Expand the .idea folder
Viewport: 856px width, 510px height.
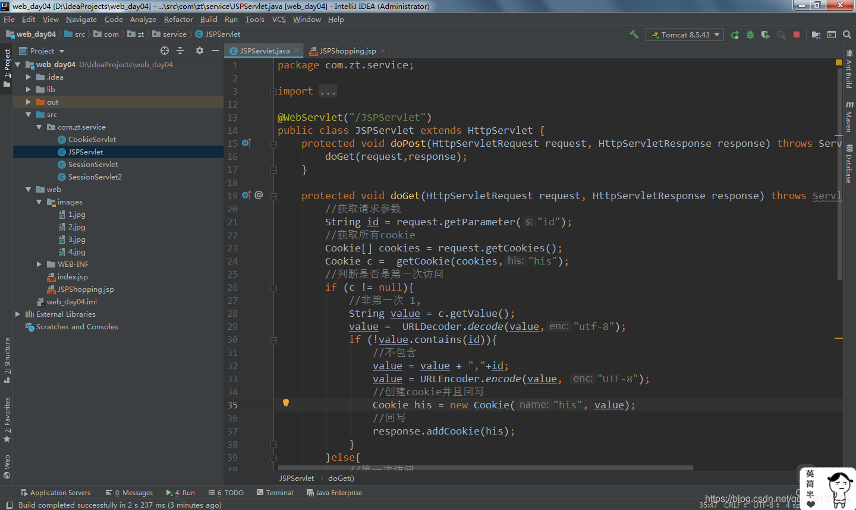tap(28, 77)
